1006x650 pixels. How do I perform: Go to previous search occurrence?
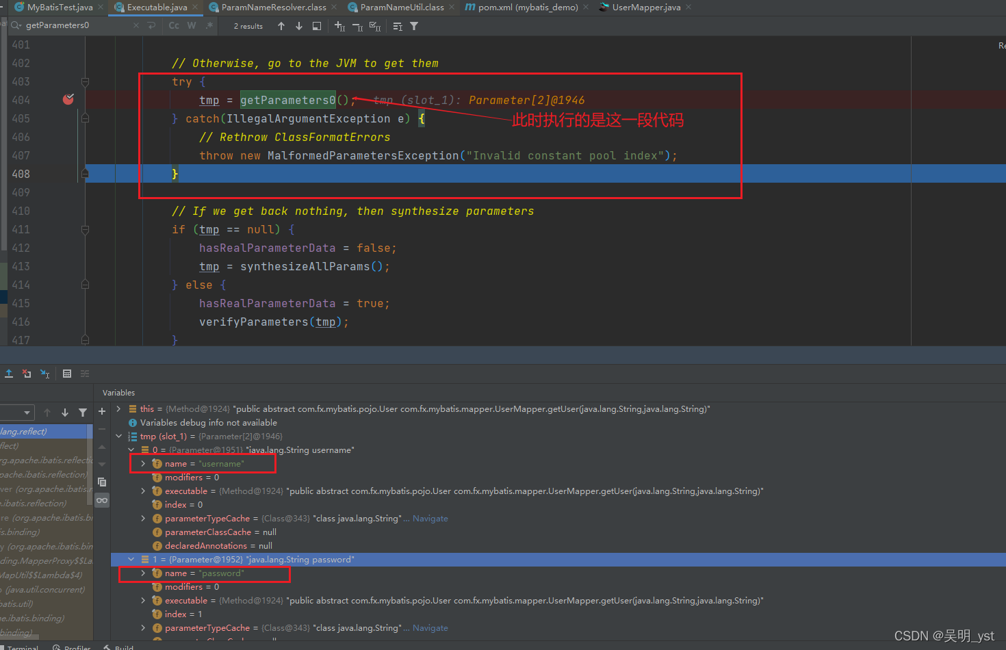281,26
